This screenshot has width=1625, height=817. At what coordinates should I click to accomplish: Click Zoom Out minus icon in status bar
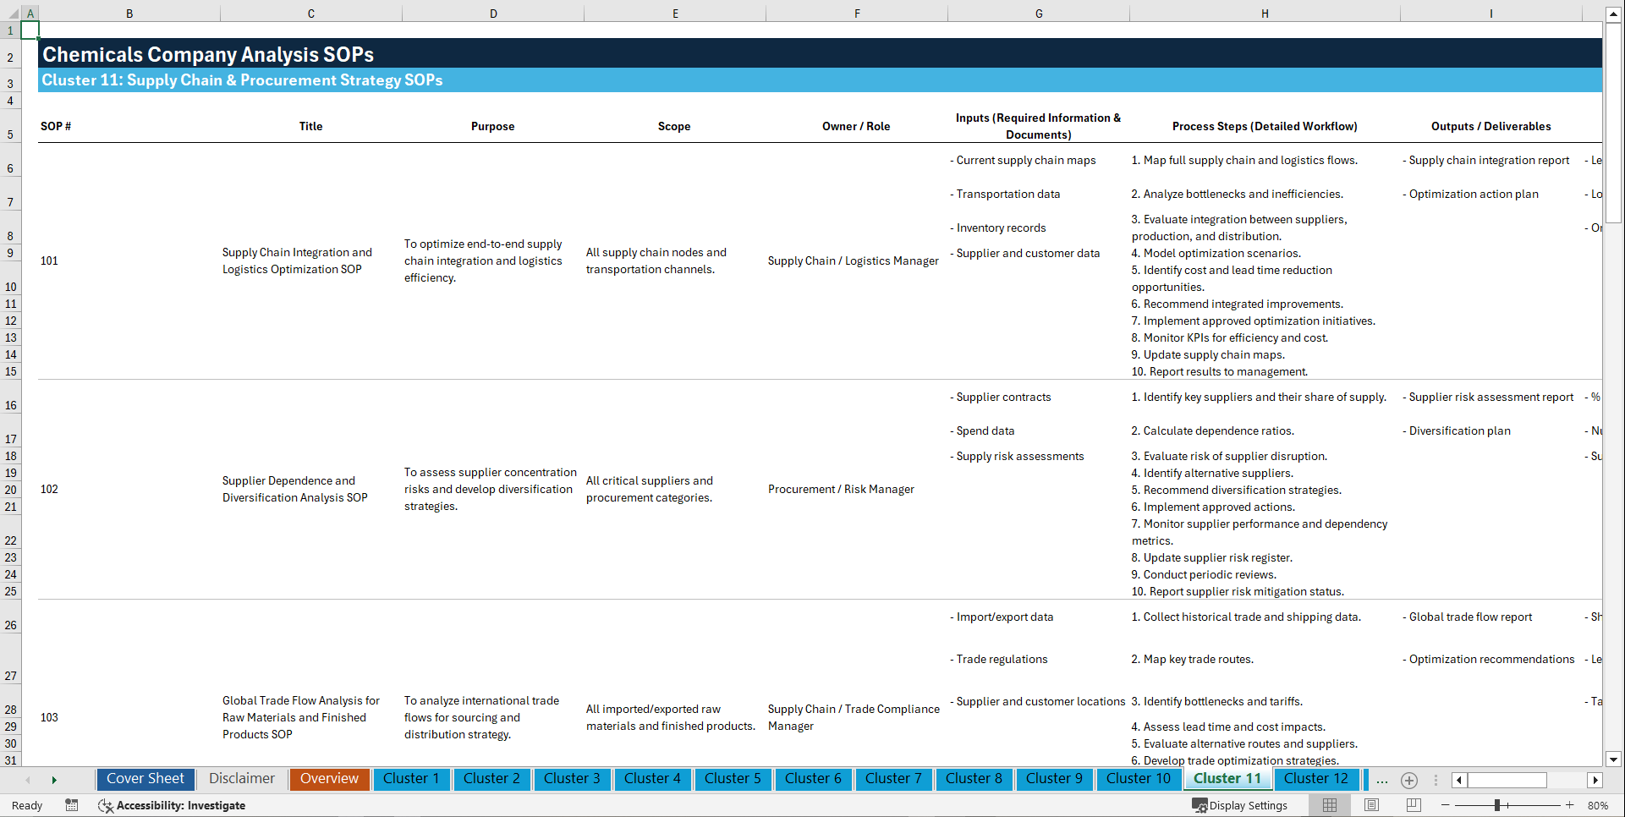[1447, 805]
